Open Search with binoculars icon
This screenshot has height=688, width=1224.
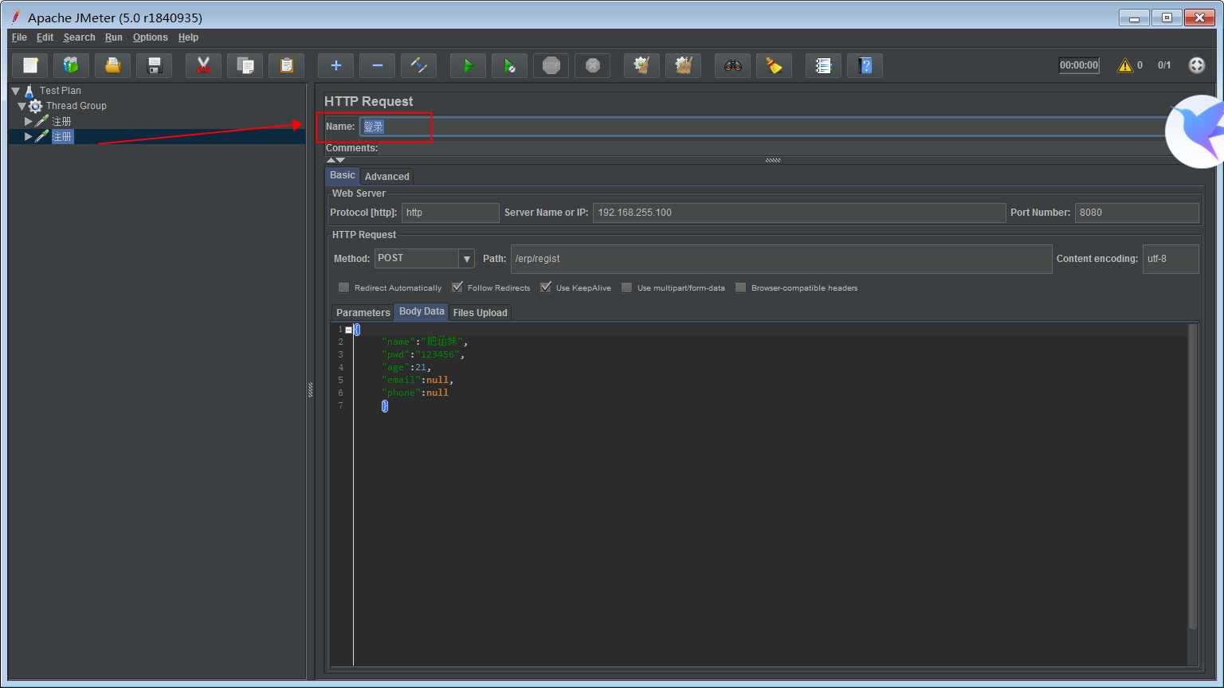[733, 65]
